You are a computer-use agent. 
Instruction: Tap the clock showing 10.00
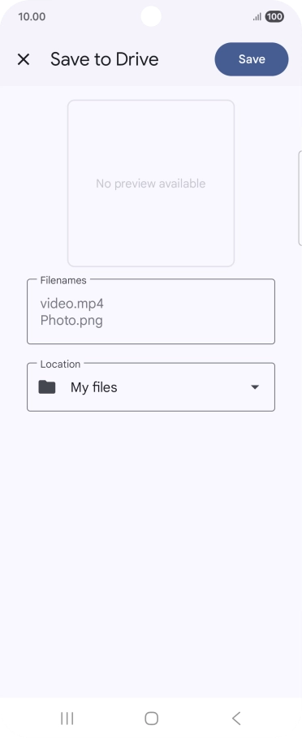click(32, 17)
